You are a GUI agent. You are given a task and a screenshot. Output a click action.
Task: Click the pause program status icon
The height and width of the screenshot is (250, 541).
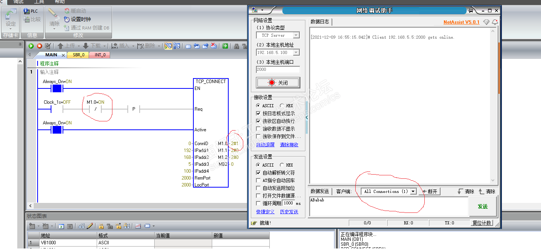point(177,46)
